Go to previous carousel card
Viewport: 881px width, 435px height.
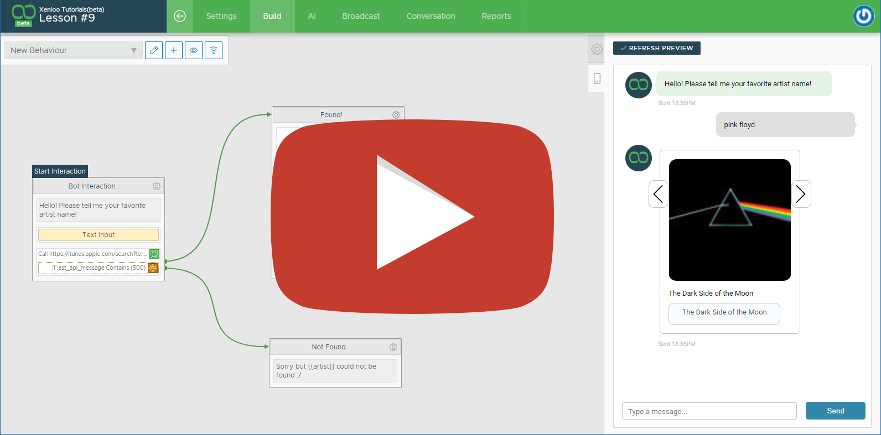658,194
